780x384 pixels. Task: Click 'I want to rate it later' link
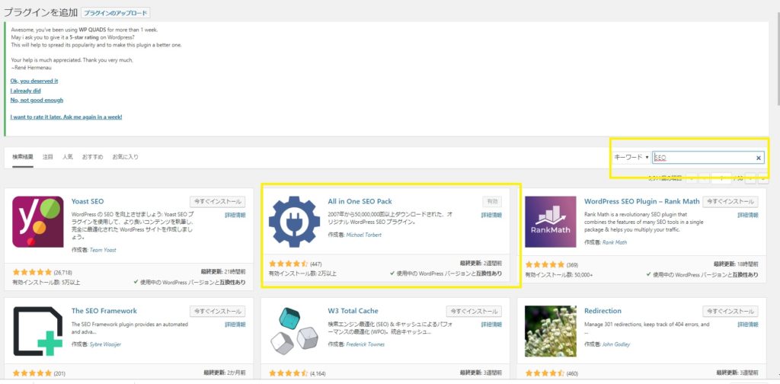(66, 117)
